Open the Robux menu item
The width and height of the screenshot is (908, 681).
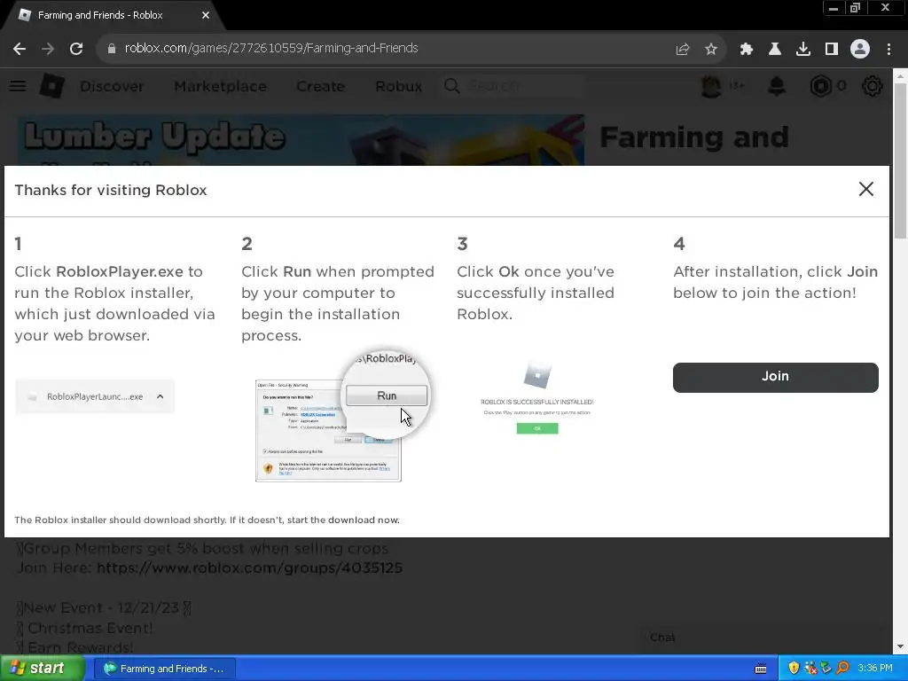coord(398,86)
